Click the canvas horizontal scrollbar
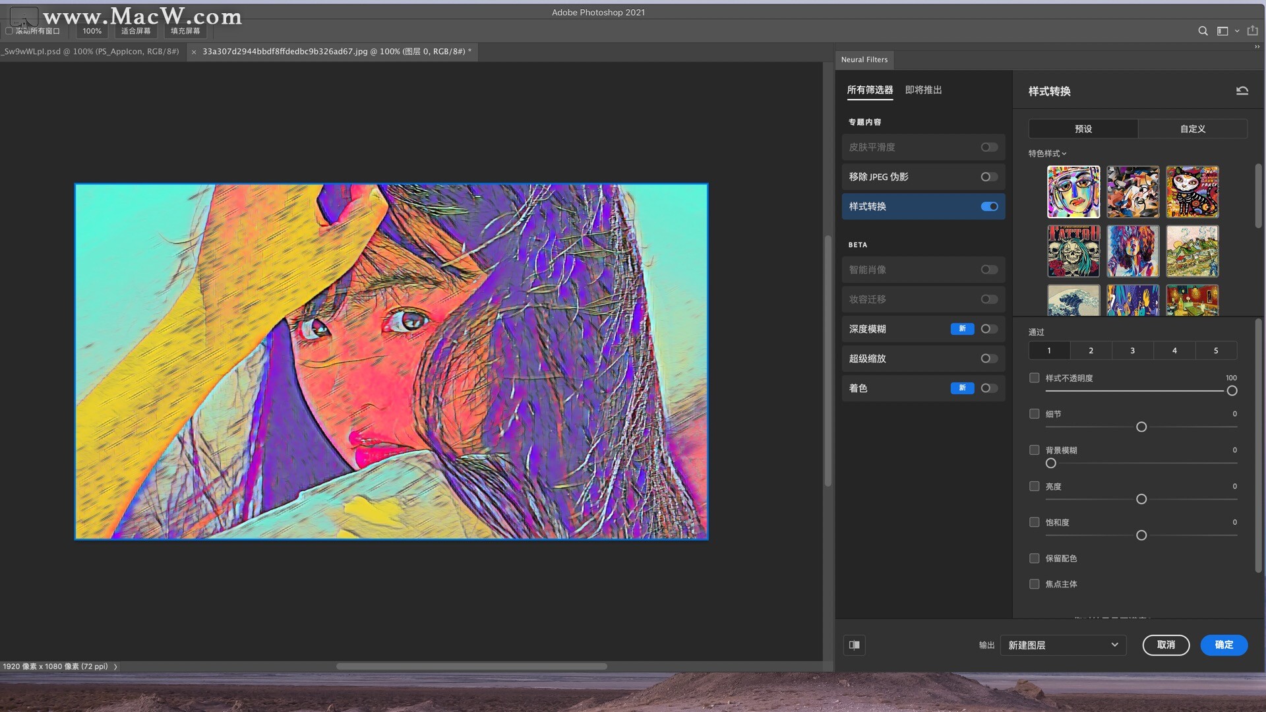The width and height of the screenshot is (1266, 712). [x=471, y=667]
